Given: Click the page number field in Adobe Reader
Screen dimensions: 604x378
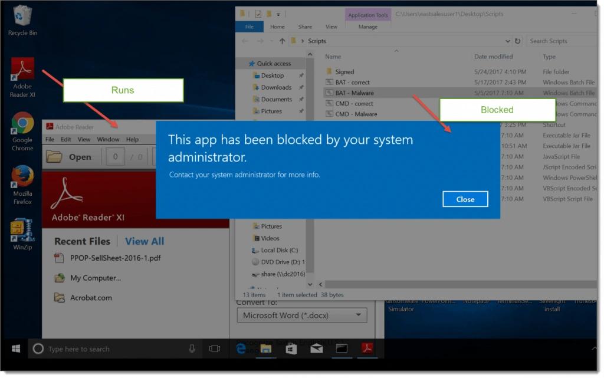Looking at the screenshot, I should [115, 157].
